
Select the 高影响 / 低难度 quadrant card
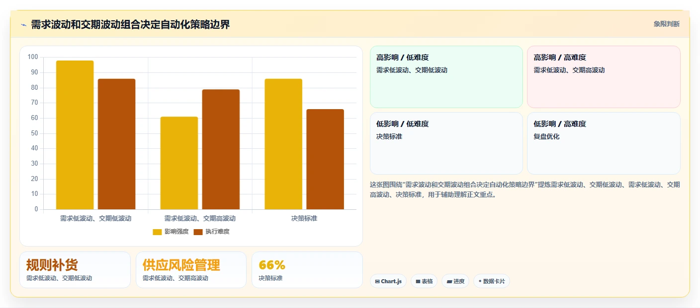[x=446, y=77]
